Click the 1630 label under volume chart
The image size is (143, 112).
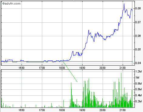pos(22,110)
